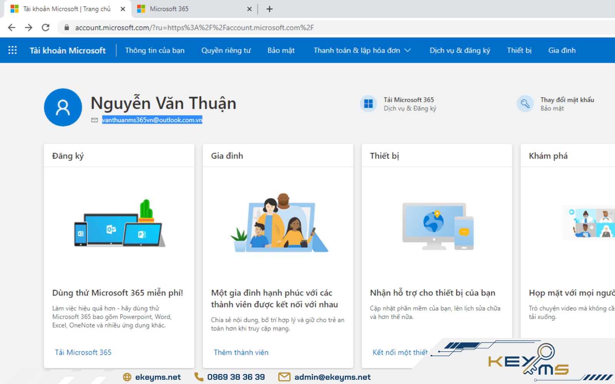The height and width of the screenshot is (384, 615).
Task: Click the Microsoft 365 windows tile icon
Action: [368, 104]
